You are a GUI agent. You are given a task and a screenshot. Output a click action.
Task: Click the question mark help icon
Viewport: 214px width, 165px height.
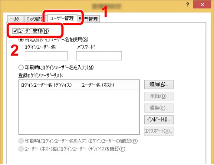tap(188, 4)
